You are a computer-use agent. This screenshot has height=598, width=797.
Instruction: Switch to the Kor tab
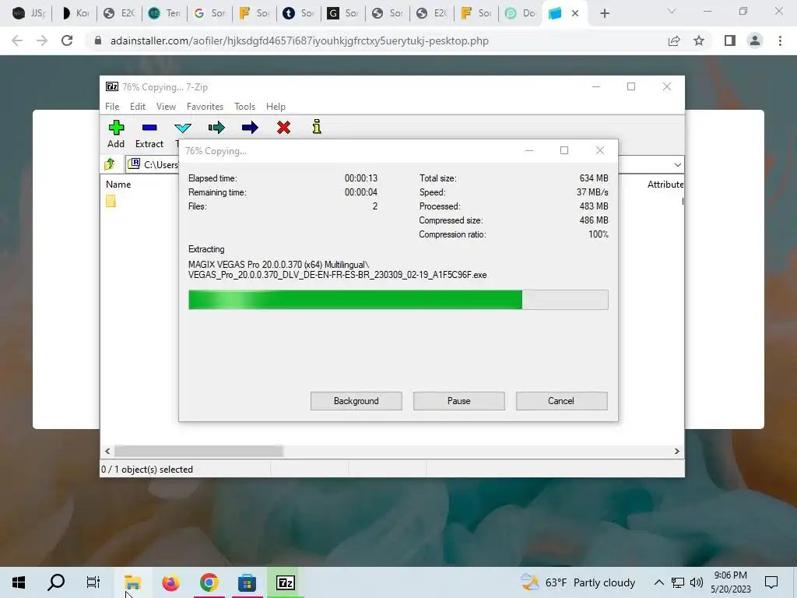click(74, 13)
